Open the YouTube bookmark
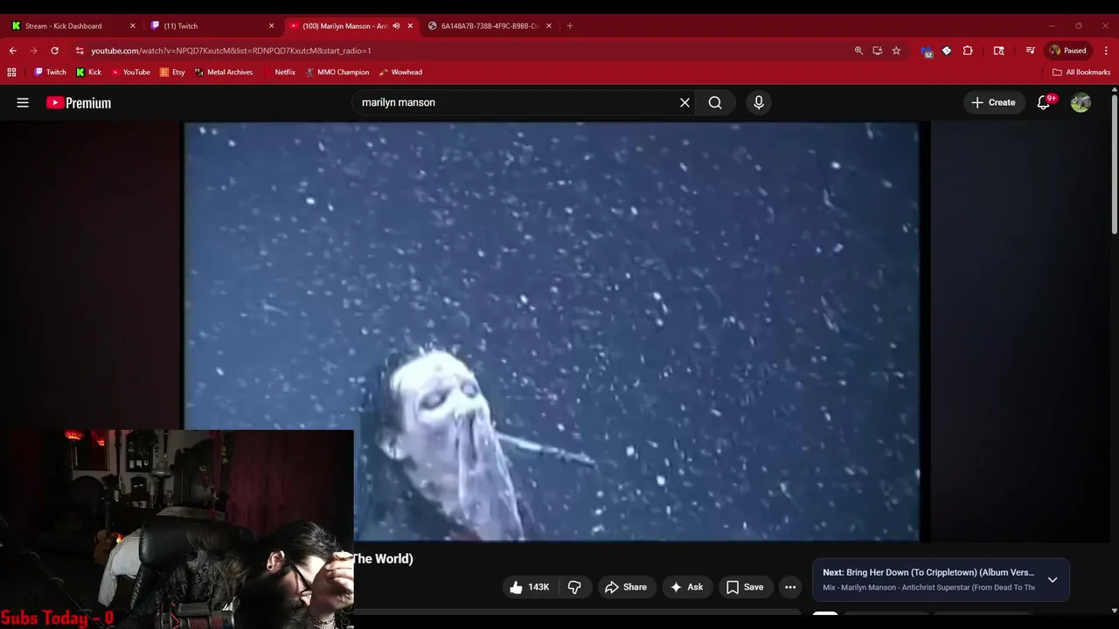This screenshot has width=1119, height=629. pyautogui.click(x=130, y=73)
